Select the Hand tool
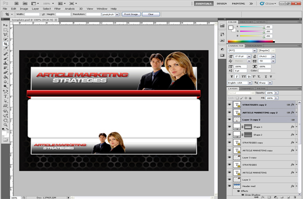The height and width of the screenshot is (199, 303). (x=5, y=120)
